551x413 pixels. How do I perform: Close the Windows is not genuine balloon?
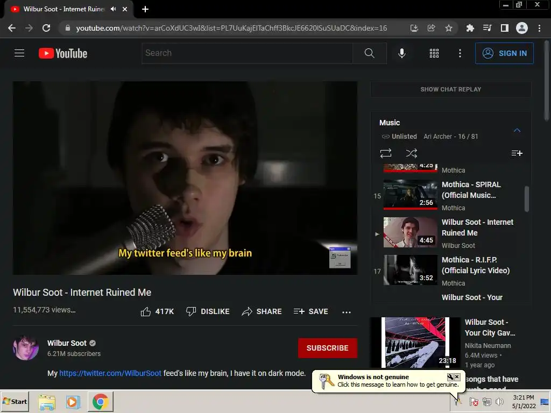pyautogui.click(x=457, y=377)
